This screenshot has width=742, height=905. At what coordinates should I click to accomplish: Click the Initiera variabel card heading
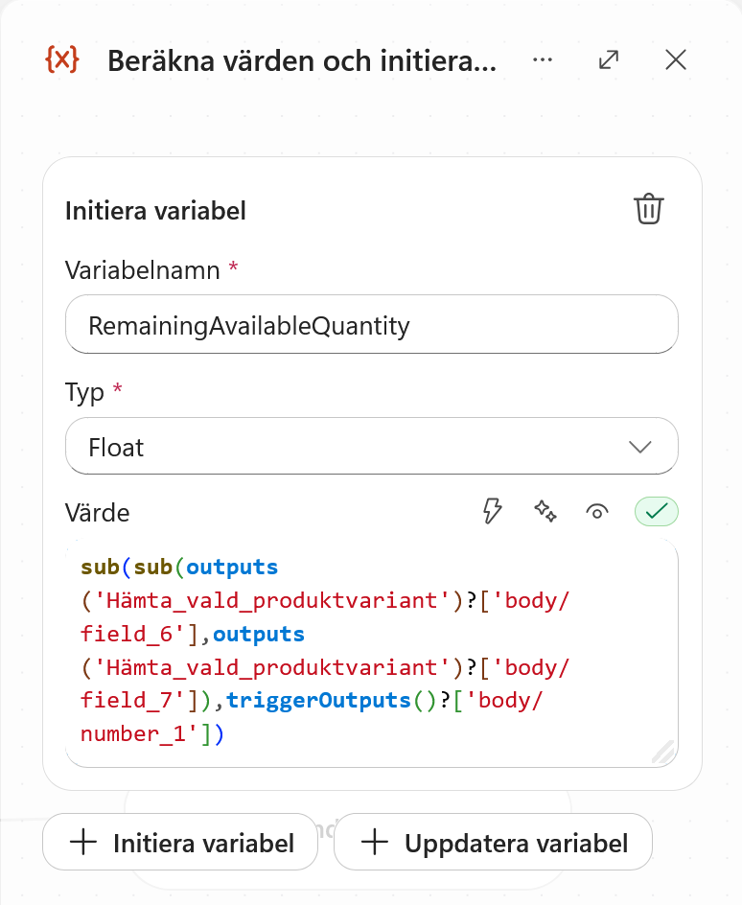coord(155,211)
